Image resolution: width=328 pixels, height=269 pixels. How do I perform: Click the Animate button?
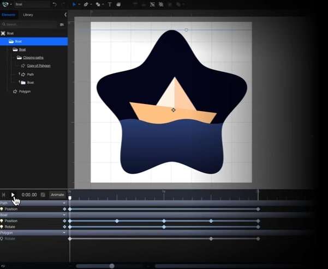(57, 195)
